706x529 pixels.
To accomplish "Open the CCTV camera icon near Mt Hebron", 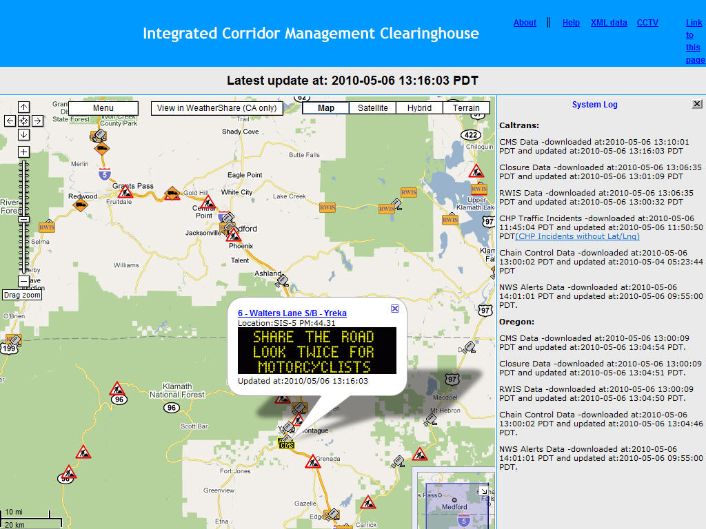I will [431, 419].
